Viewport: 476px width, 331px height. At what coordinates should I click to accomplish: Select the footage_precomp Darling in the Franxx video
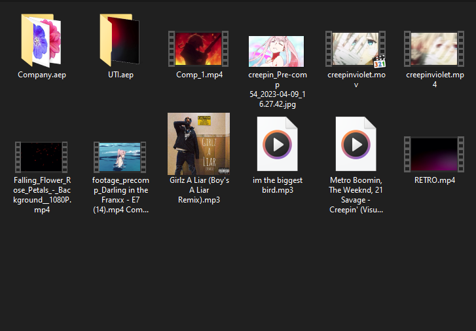tap(120, 157)
